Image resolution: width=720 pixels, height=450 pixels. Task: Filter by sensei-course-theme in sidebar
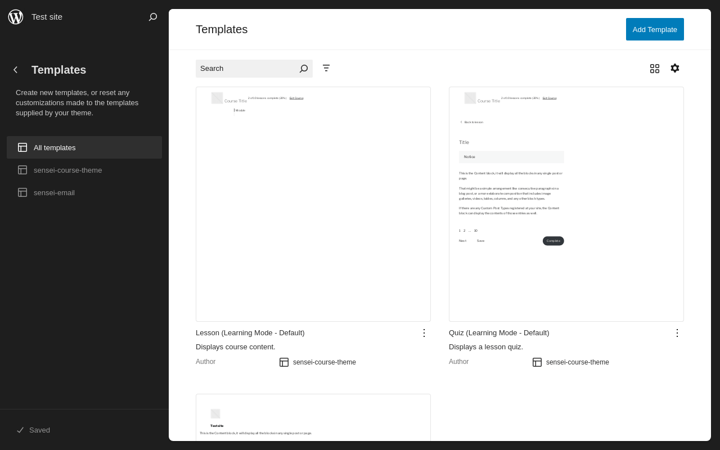click(x=84, y=170)
